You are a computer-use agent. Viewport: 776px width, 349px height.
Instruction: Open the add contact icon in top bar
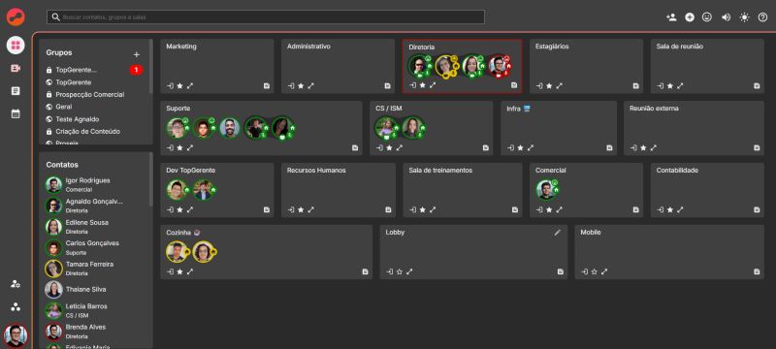click(x=671, y=17)
